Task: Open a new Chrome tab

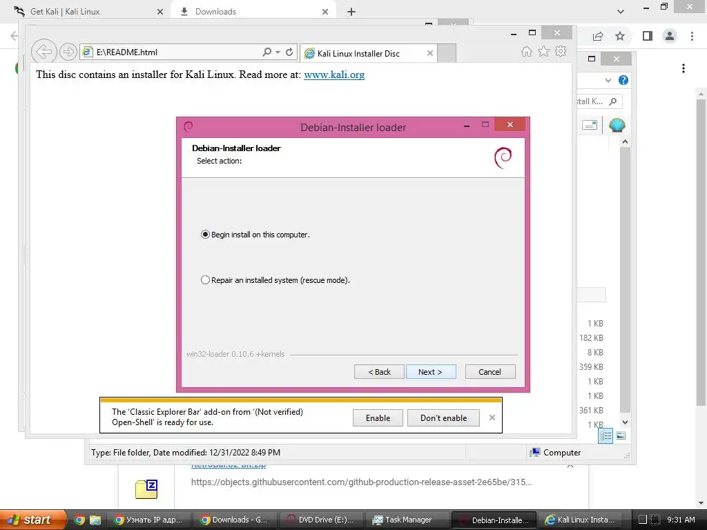Action: pyautogui.click(x=351, y=12)
